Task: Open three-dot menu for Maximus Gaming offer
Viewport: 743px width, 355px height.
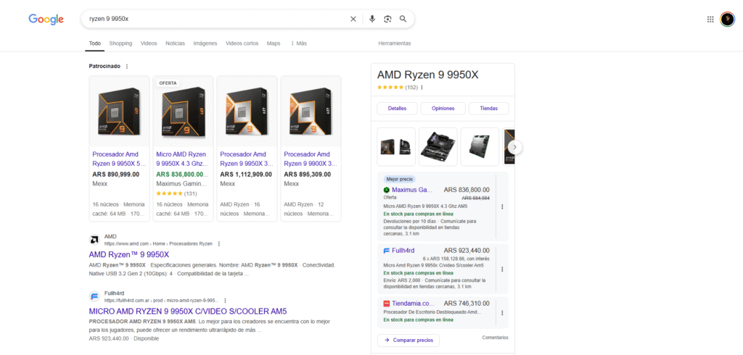Action: 502,206
